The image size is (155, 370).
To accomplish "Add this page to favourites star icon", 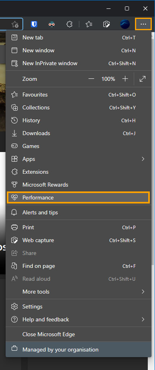I will (x=15, y=24).
